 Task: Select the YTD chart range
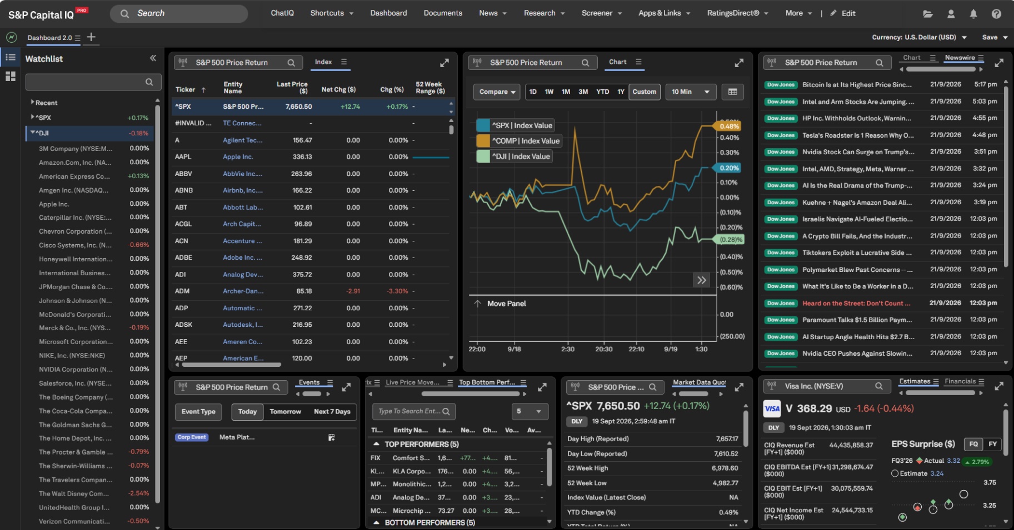(x=602, y=92)
